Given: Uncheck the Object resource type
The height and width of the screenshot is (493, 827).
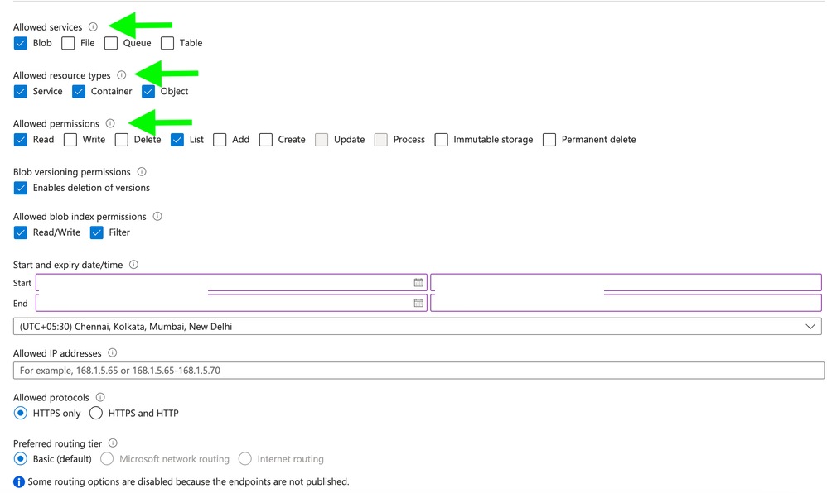Looking at the screenshot, I should 148,92.
